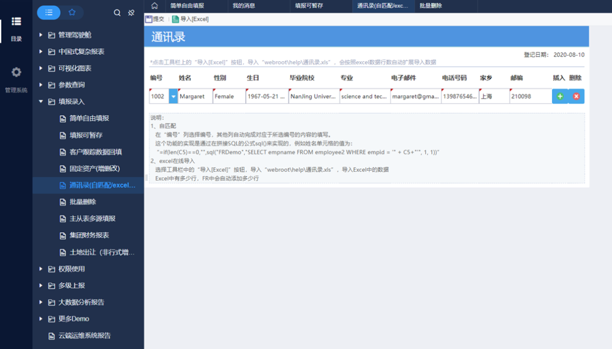Open 客户跟踪数据回填 report
Viewport: 612px width, 349px height.
point(96,152)
